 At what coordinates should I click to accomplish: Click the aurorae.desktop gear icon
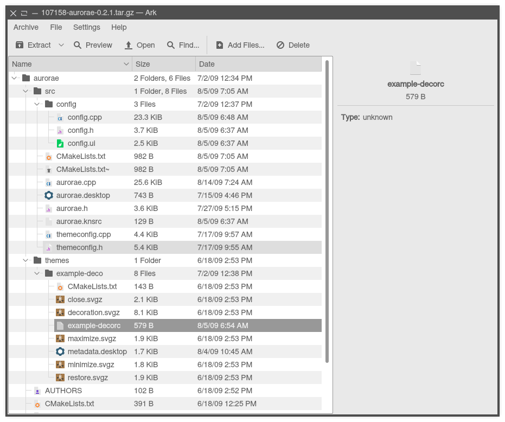pos(49,195)
